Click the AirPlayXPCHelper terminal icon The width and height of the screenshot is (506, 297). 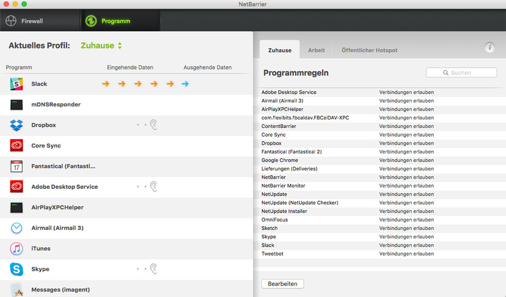coord(16,207)
